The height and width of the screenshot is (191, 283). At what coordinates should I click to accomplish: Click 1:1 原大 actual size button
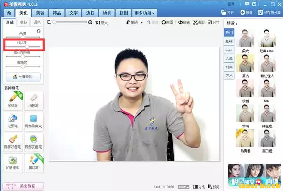tap(101, 23)
